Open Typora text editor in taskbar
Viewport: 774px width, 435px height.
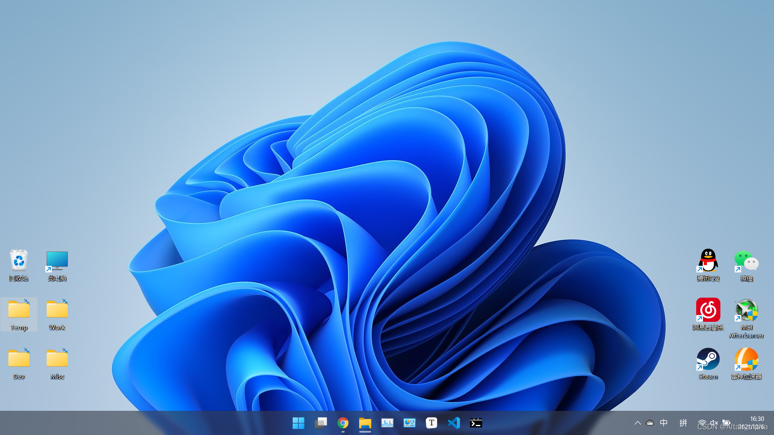tap(431, 423)
